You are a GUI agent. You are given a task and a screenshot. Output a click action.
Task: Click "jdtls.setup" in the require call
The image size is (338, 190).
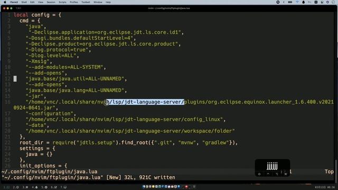96,143
